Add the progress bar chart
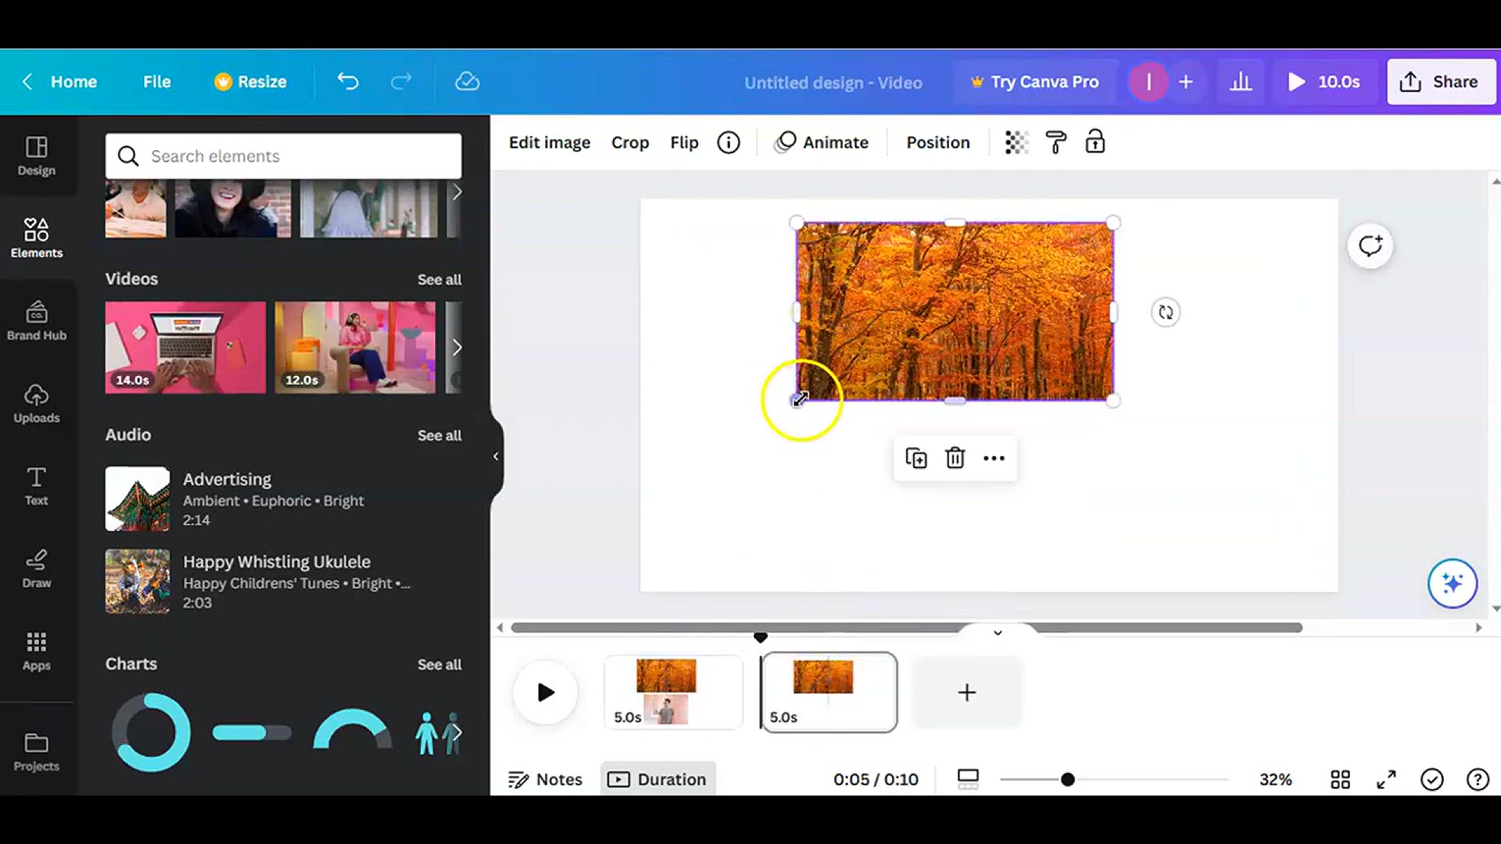1501x844 pixels. [x=252, y=733]
